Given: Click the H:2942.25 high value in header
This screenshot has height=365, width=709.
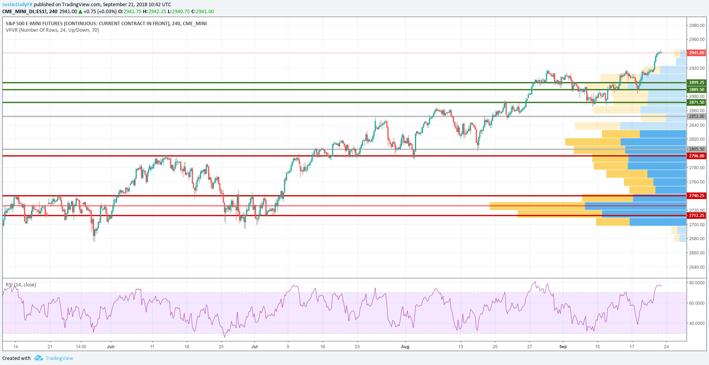Looking at the screenshot, I should point(154,12).
